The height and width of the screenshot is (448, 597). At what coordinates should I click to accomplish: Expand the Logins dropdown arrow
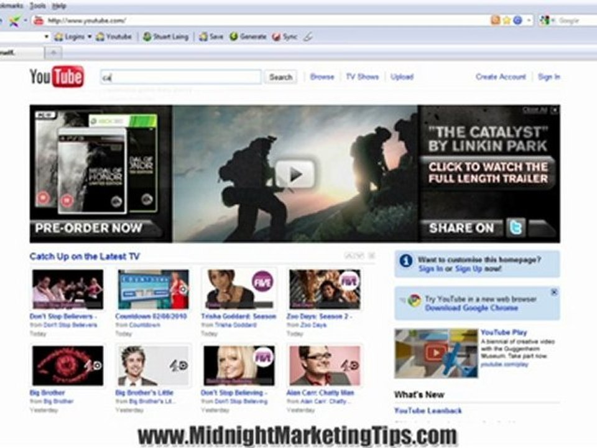pos(90,37)
